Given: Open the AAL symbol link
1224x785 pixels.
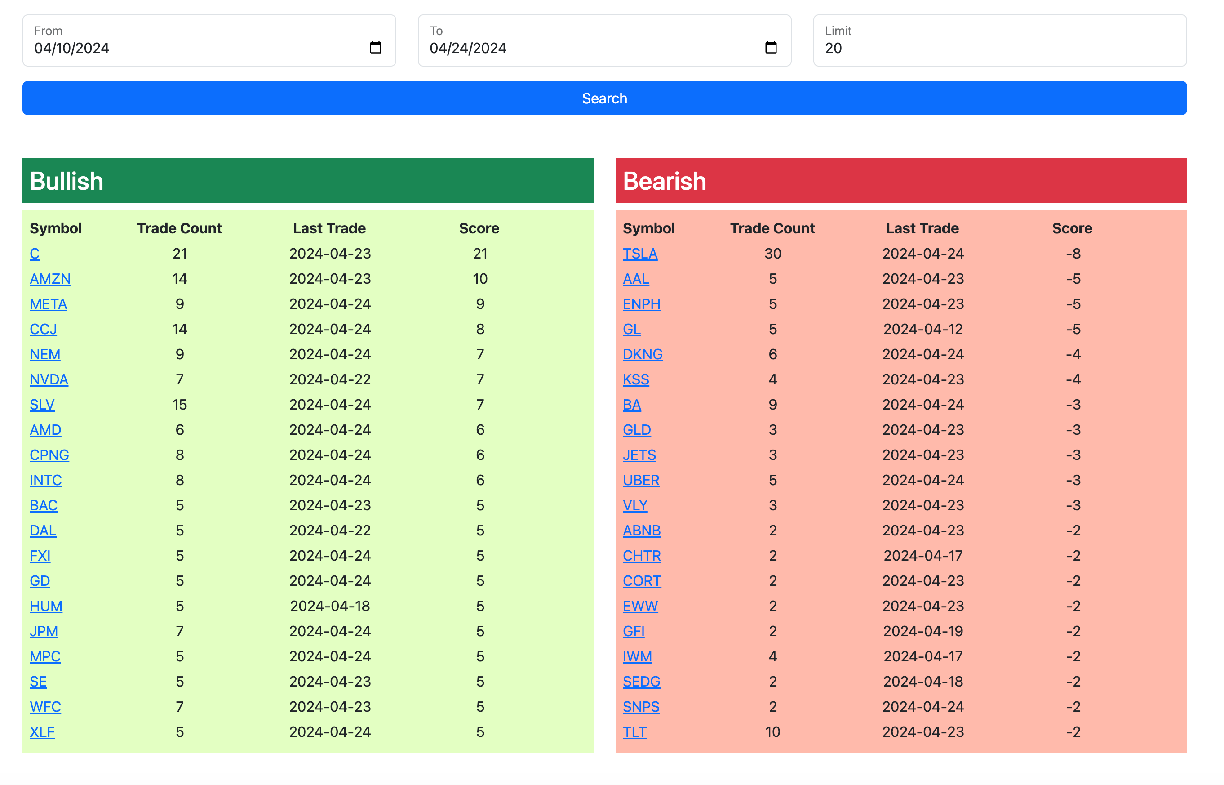Looking at the screenshot, I should pos(636,279).
